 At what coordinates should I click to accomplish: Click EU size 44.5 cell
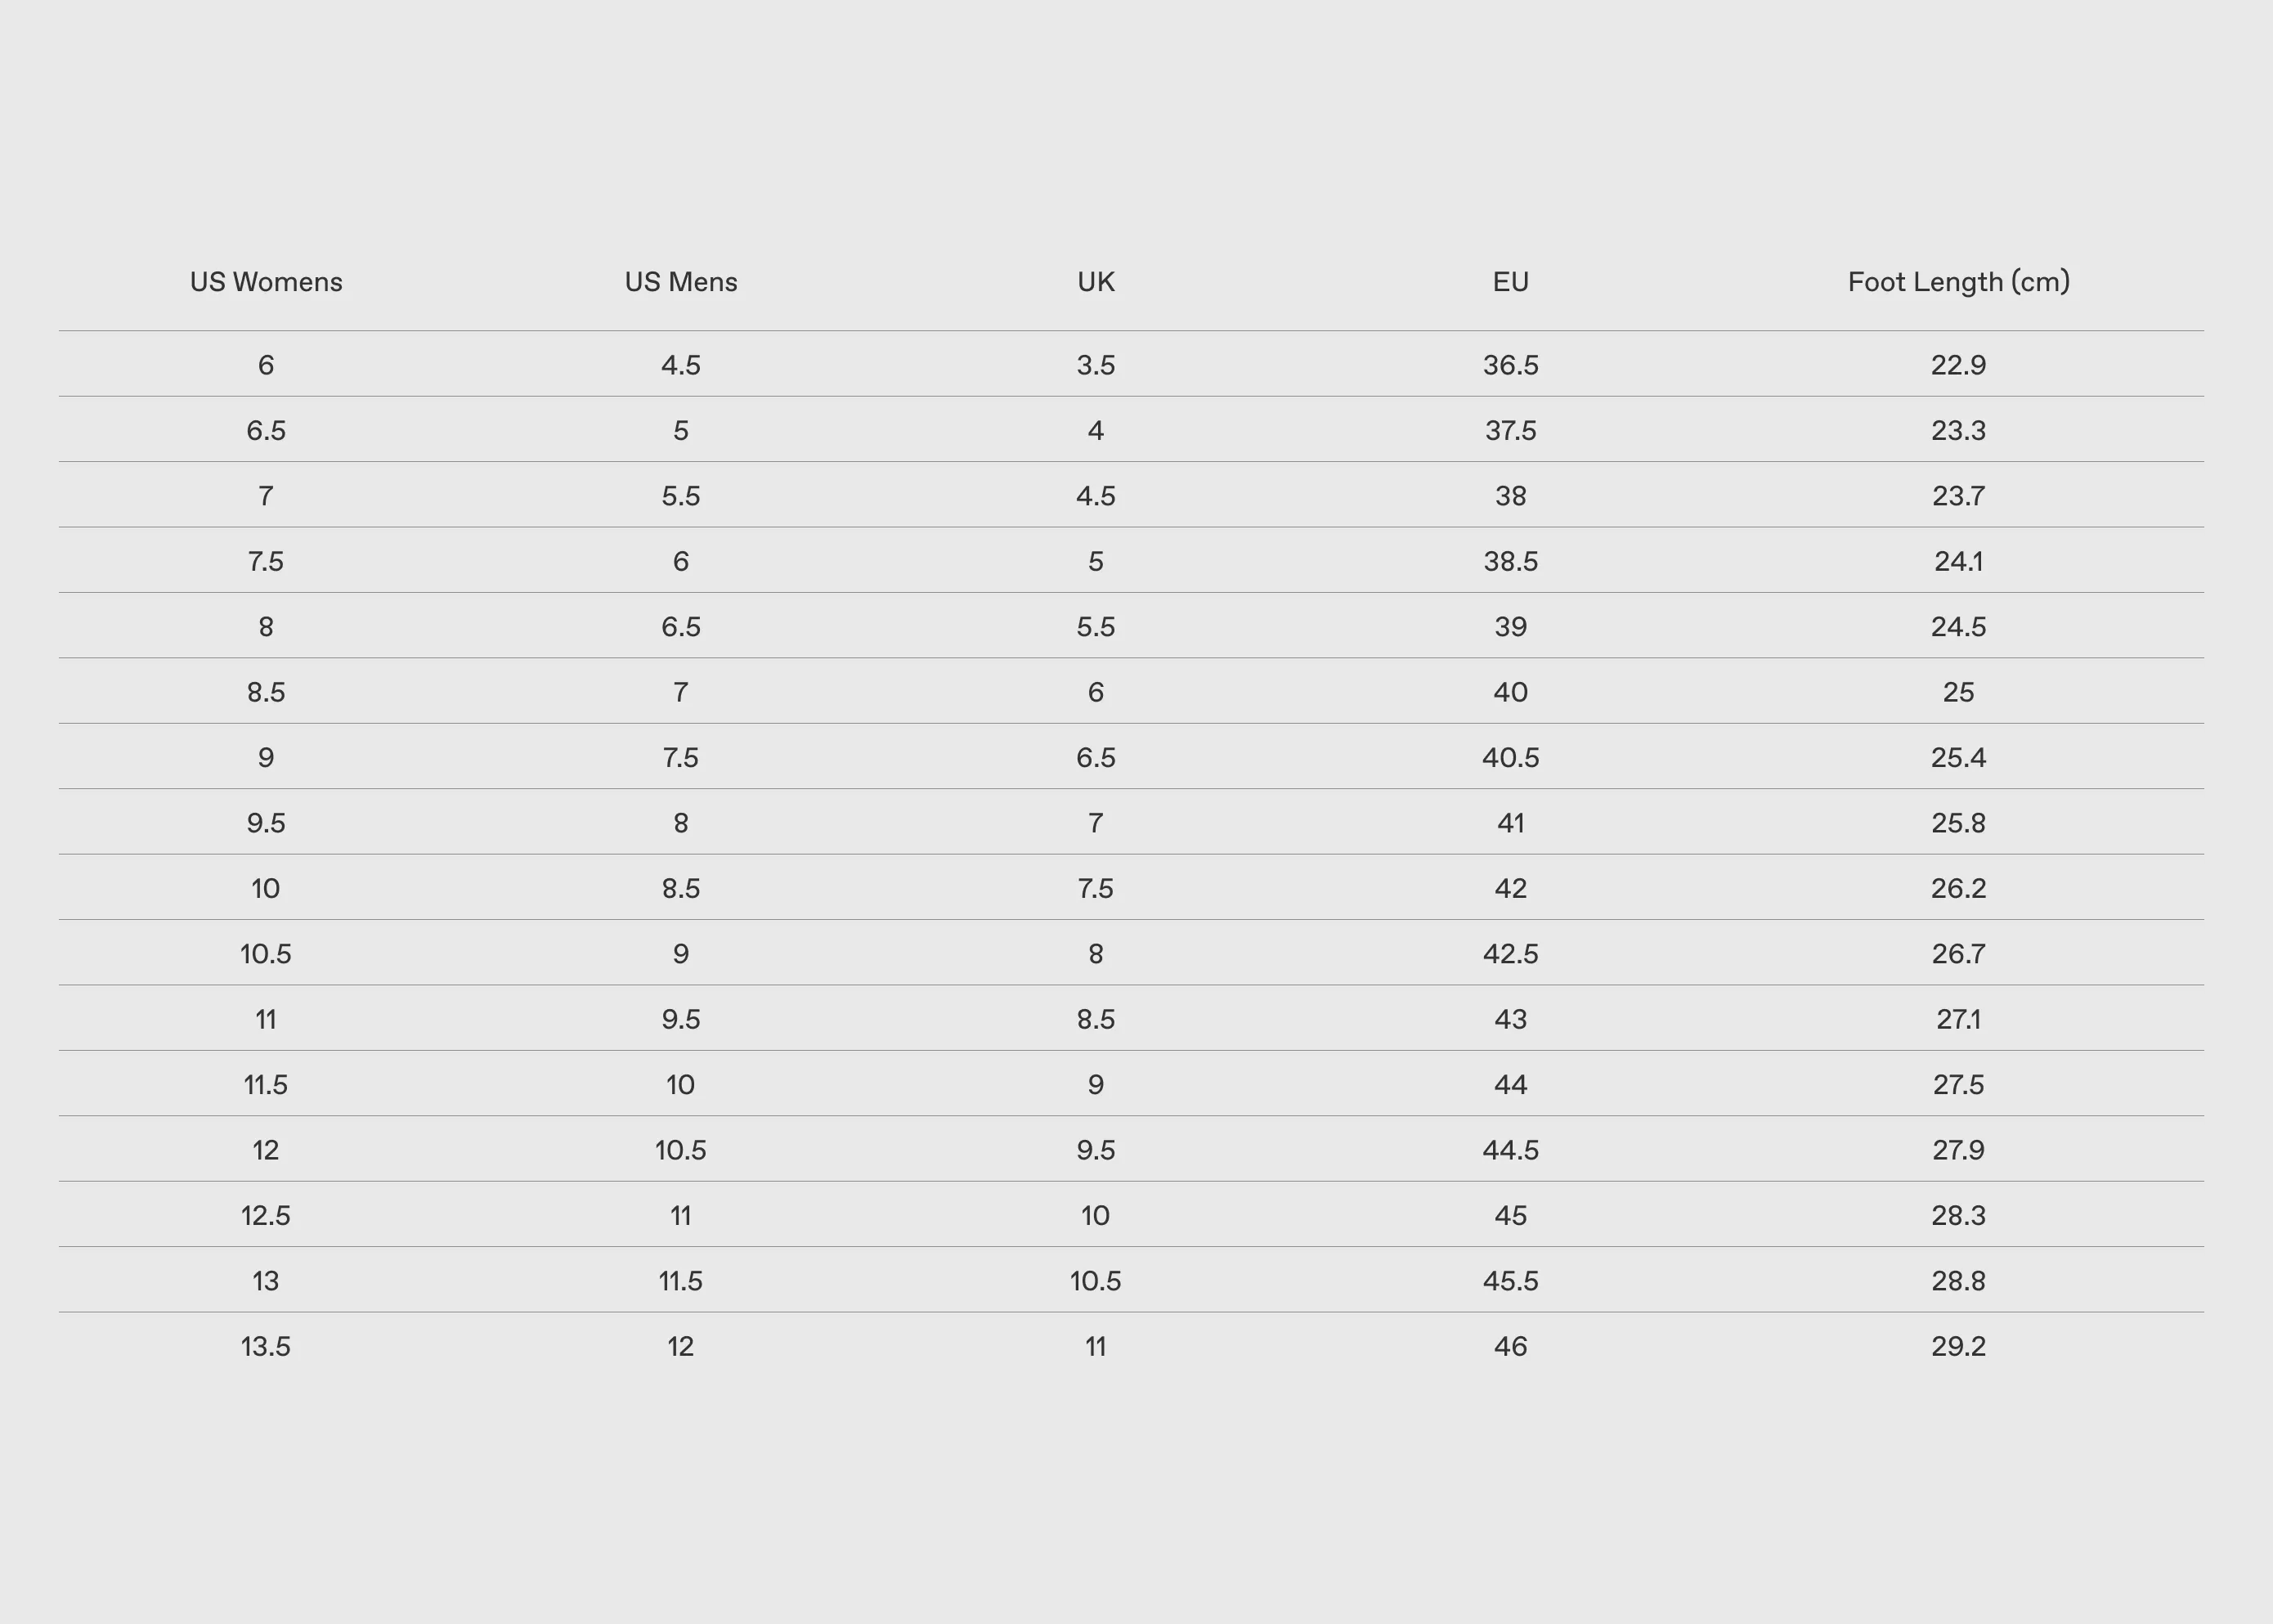click(1510, 1150)
